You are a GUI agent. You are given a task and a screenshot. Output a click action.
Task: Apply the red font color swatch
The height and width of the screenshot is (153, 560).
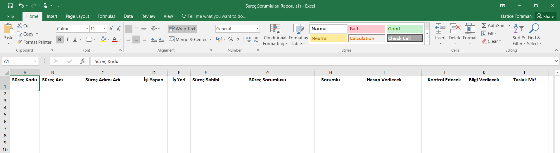click(x=115, y=39)
